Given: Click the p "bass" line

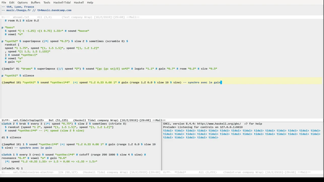Looking at the screenshot, I should click(8, 27).
